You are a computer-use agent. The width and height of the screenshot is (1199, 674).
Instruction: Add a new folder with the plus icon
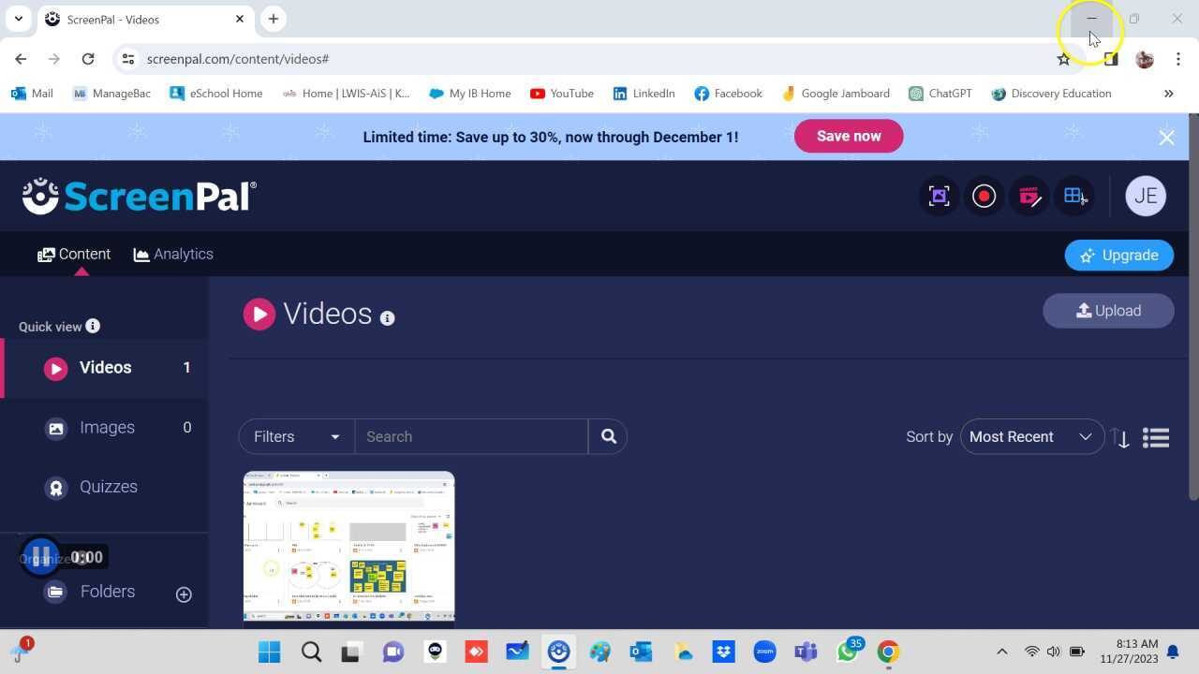[x=184, y=593]
